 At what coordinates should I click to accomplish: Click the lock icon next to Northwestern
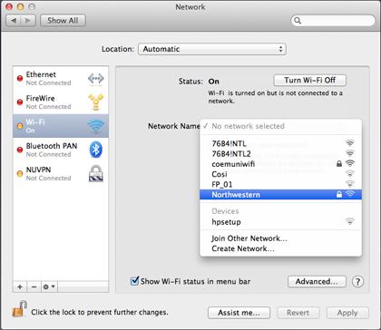click(339, 194)
